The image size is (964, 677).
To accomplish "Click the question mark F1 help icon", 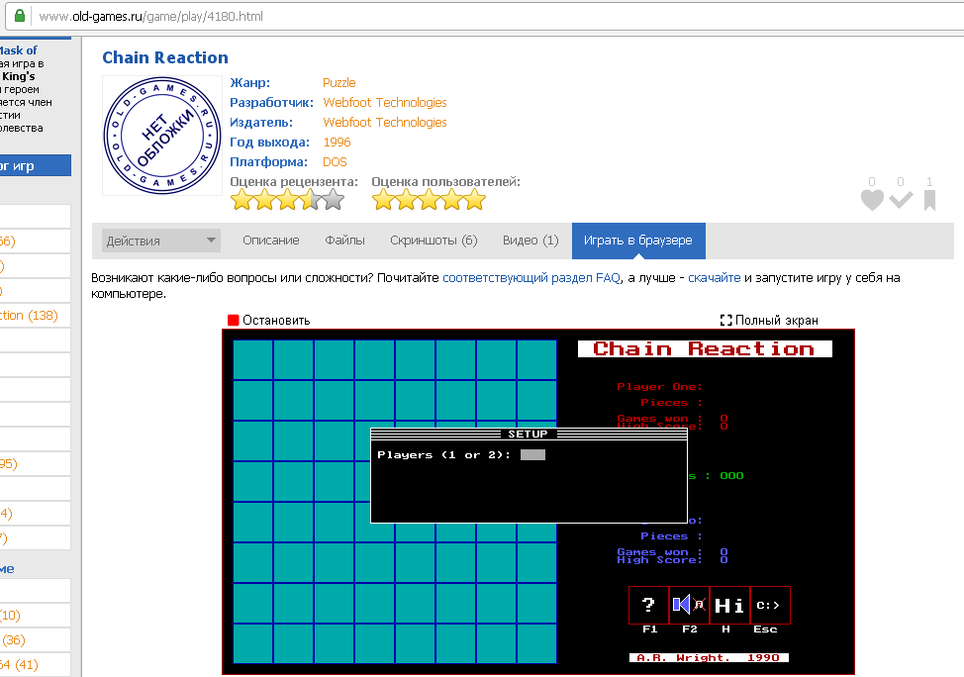I will click(x=648, y=605).
